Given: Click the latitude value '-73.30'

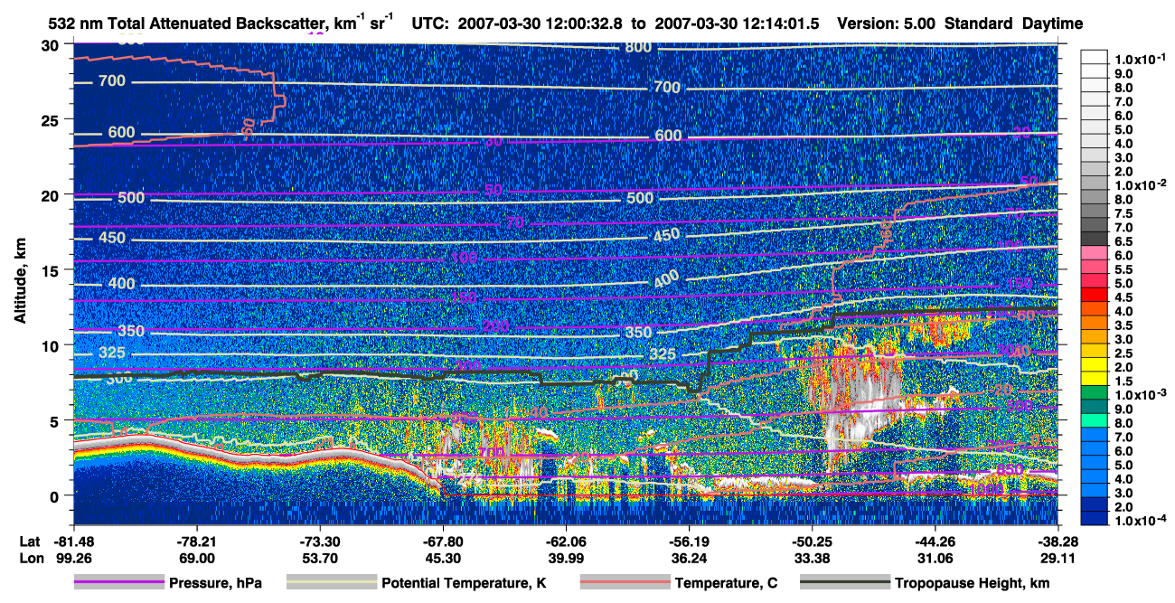Looking at the screenshot, I should [319, 542].
